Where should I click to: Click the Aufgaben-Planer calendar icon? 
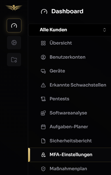pos(43,127)
